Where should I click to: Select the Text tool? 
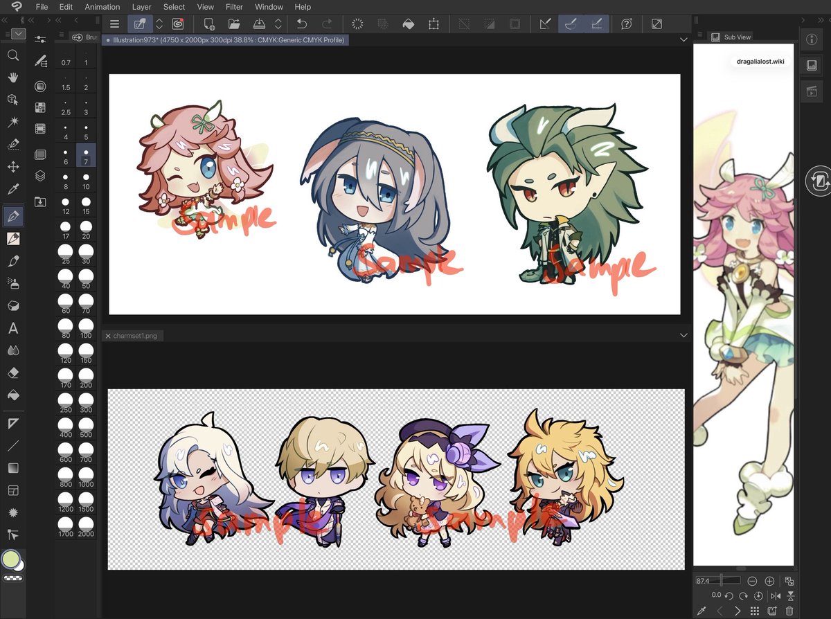[12, 328]
